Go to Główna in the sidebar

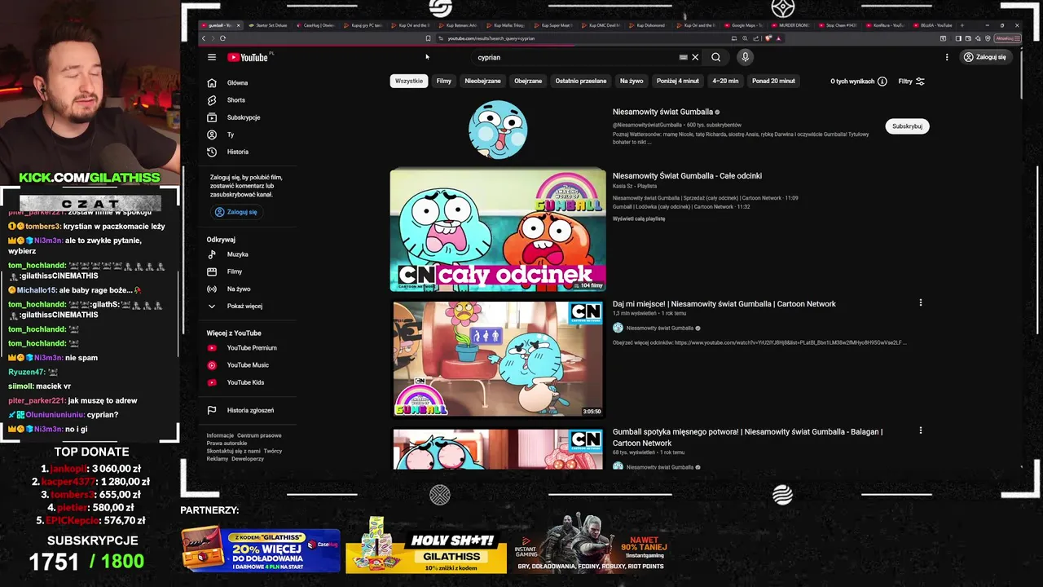[x=237, y=82]
